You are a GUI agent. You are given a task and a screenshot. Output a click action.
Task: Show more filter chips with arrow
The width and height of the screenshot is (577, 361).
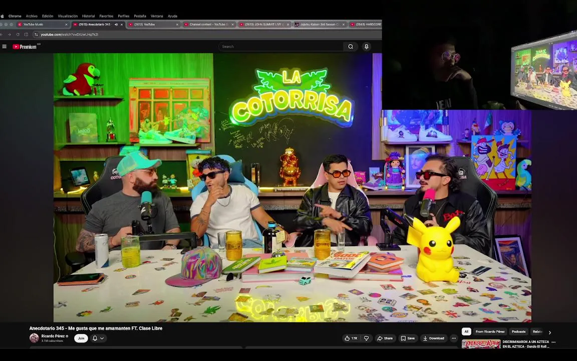550,332
